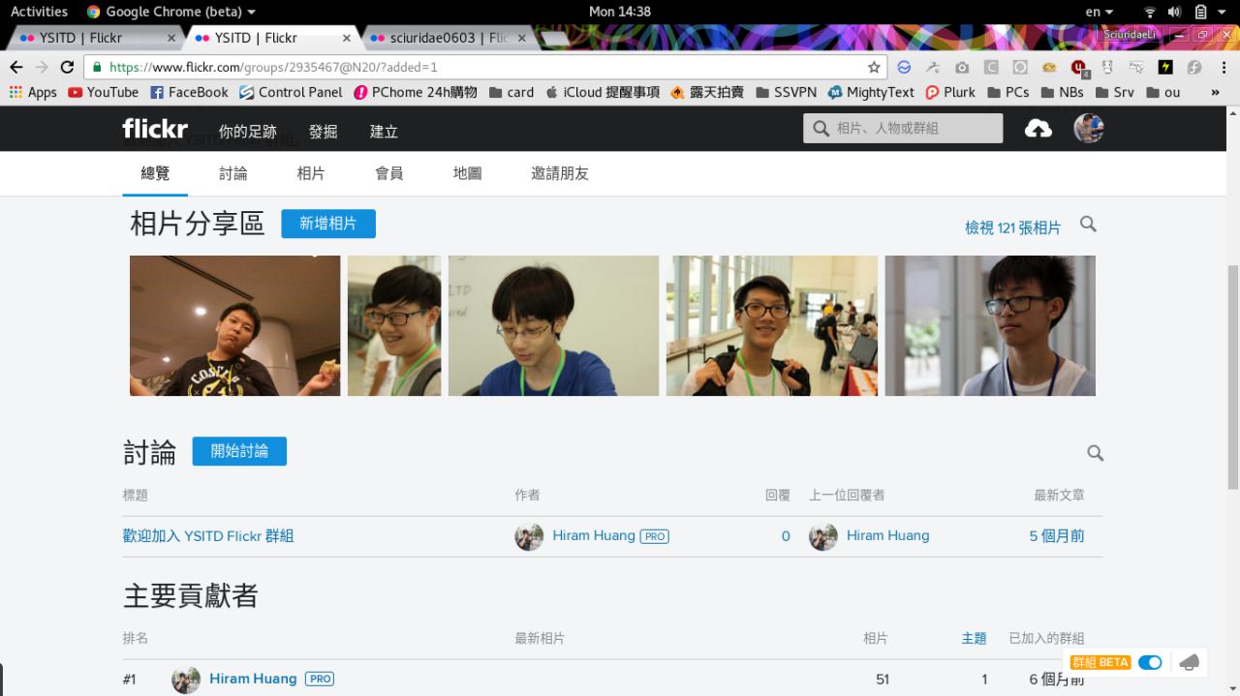1240x696 pixels.
Task: Open the rightmost photo of boy in profile
Action: 990,325
